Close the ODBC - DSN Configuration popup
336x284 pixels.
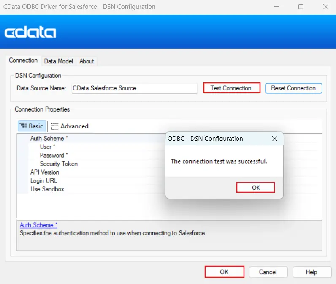pyautogui.click(x=275, y=139)
